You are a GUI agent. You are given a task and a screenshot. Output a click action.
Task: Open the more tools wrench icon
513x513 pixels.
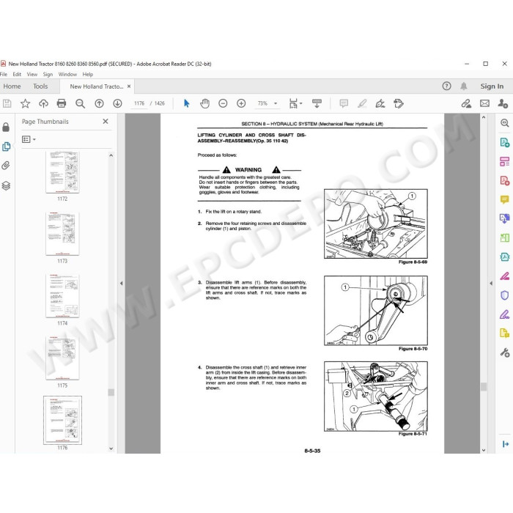click(x=504, y=353)
